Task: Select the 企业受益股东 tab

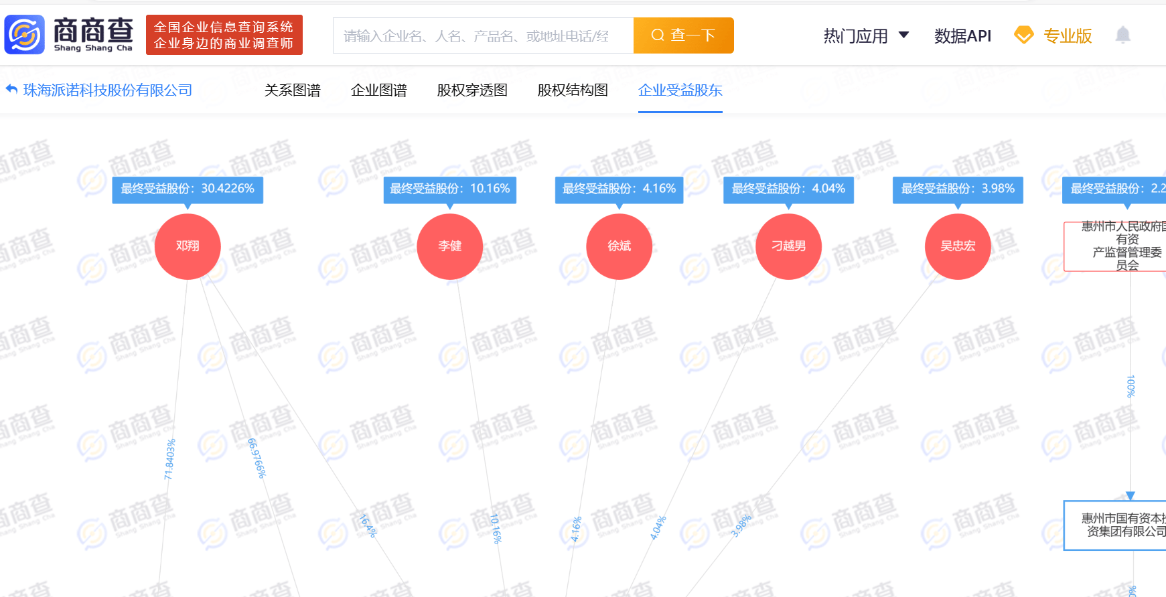Action: tap(680, 90)
